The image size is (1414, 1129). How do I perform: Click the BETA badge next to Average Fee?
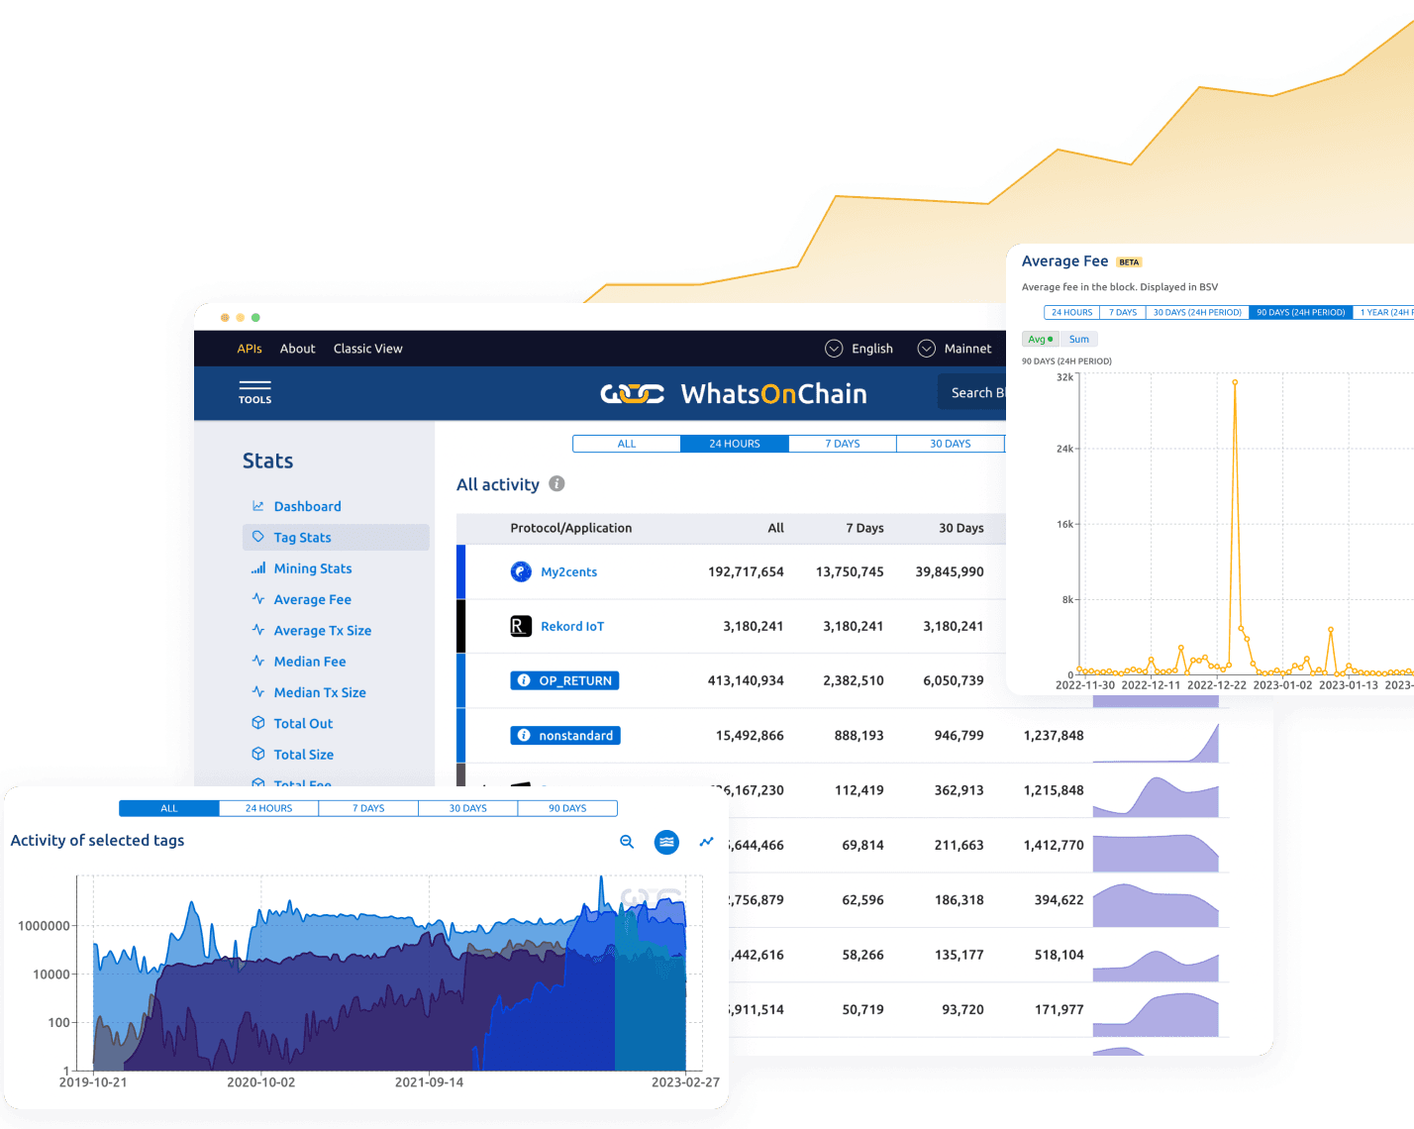1129,262
